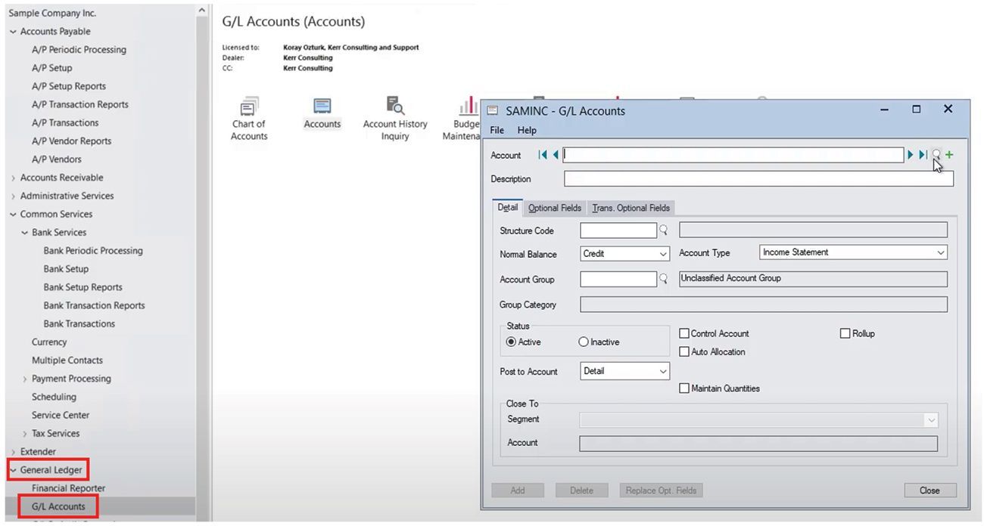
Task: Open the File menu
Action: click(497, 130)
